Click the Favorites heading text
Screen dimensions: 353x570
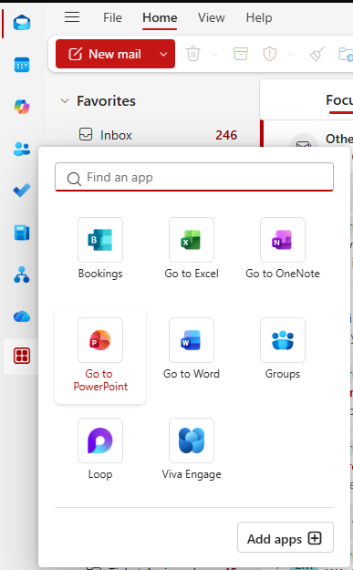(x=106, y=100)
